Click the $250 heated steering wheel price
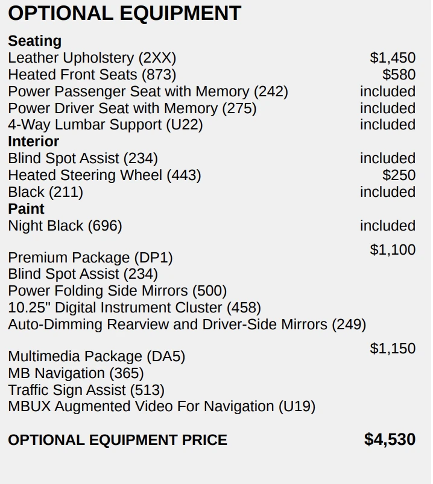The height and width of the screenshot is (484, 433). click(x=399, y=175)
